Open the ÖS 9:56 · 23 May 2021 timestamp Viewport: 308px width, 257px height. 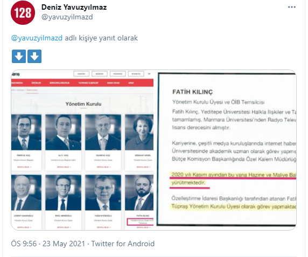48,244
